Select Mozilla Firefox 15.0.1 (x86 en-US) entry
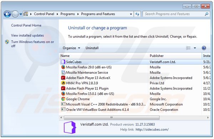This screenshot has width=214, height=139. pos(90,94)
